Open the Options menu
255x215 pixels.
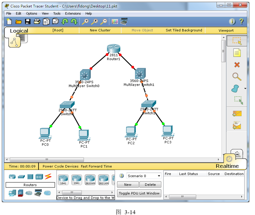(31, 13)
